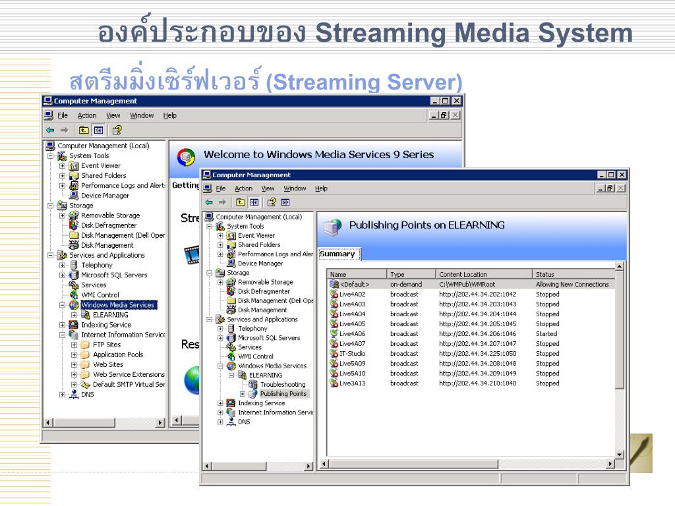Select Live4A02 publishing point icon

point(334,294)
